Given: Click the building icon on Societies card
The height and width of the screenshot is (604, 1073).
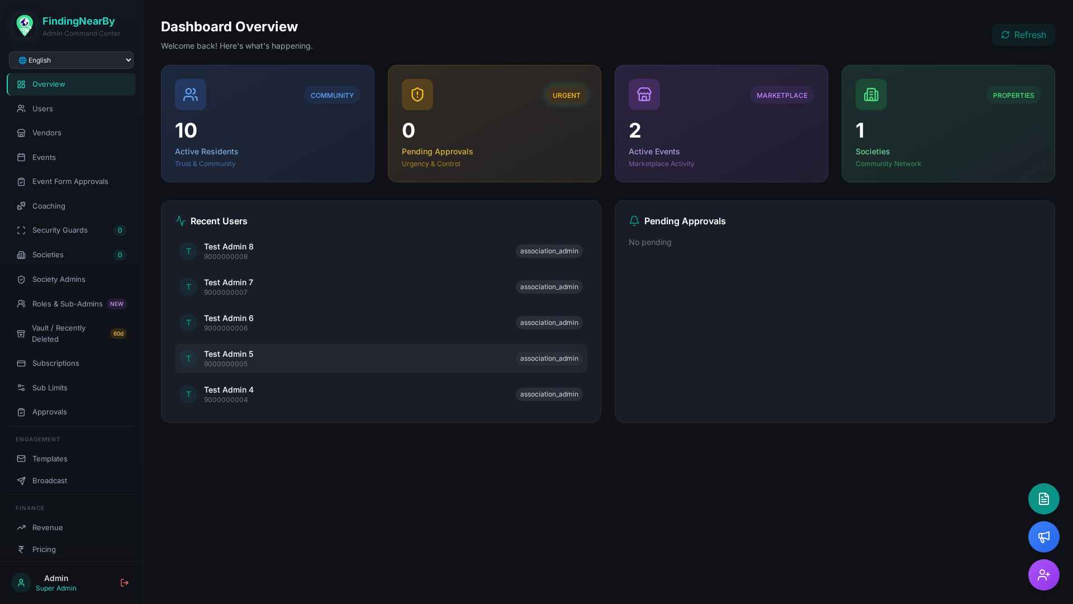Looking at the screenshot, I should tap(871, 95).
